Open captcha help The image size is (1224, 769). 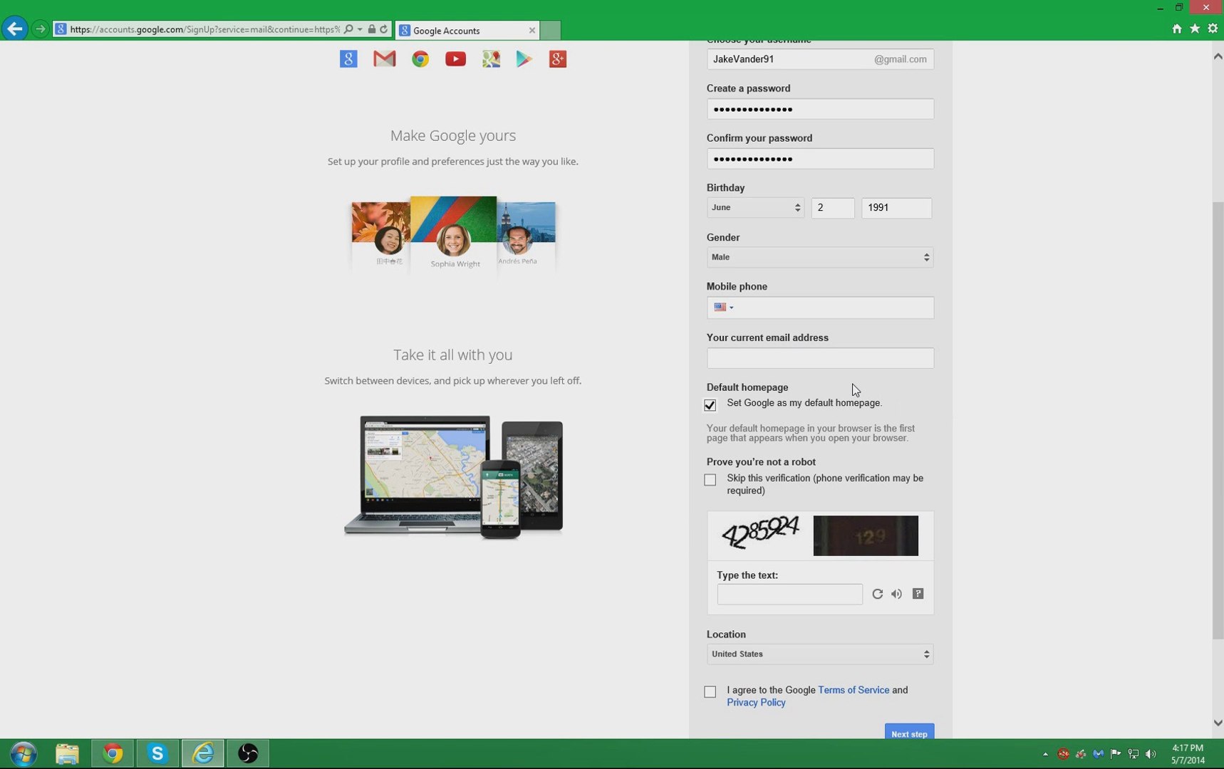coord(918,593)
